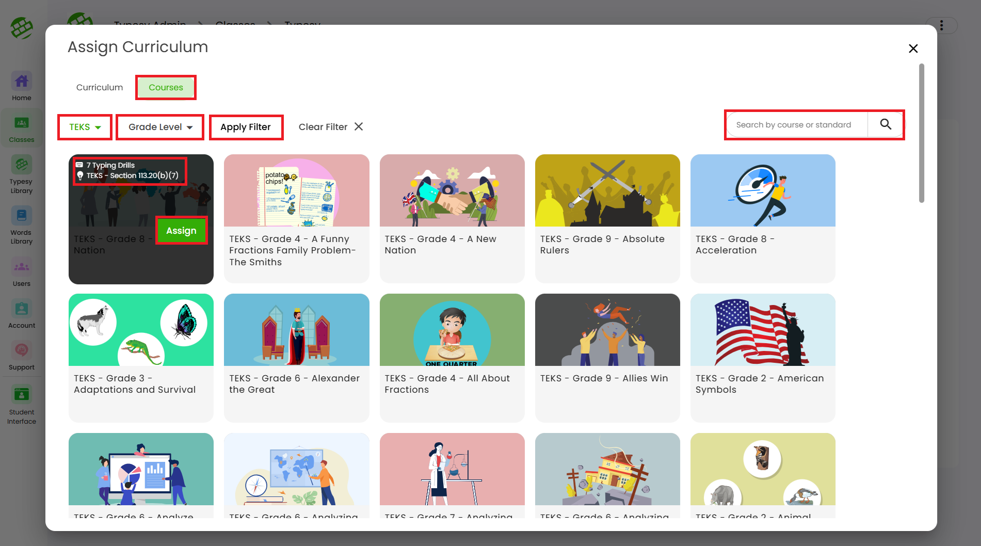This screenshot has height=546, width=981.
Task: Click Clear Filter to reset filters
Action: pos(331,127)
